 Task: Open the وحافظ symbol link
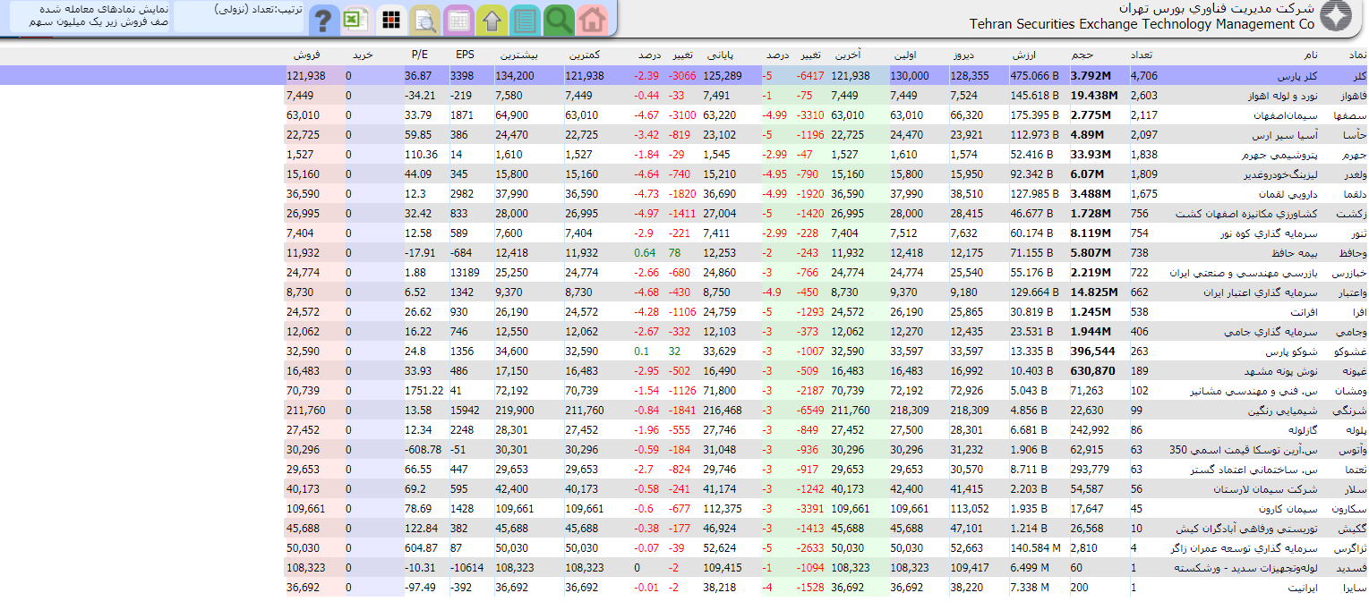click(x=1354, y=253)
